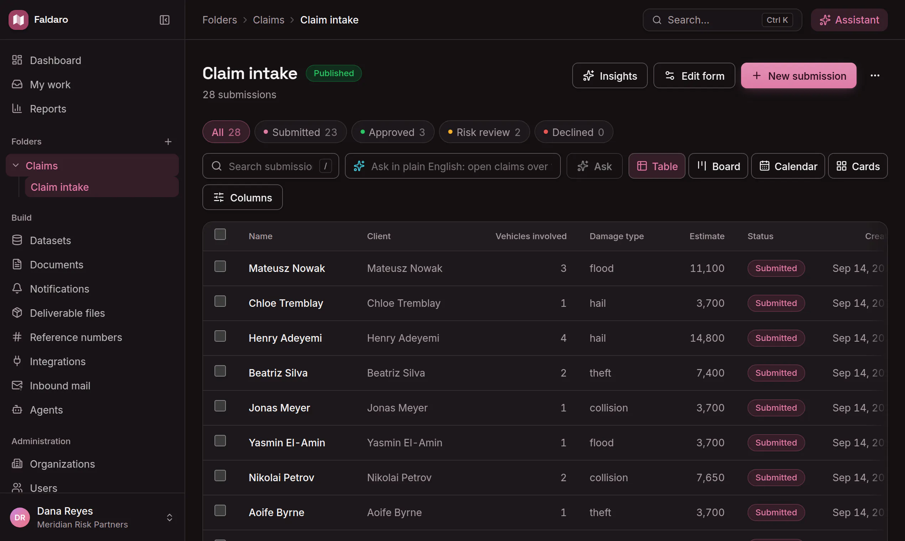Collapse the sidebar panel icon
The image size is (905, 541).
point(165,20)
